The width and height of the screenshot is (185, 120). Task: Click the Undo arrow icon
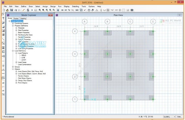tap(16, 10)
